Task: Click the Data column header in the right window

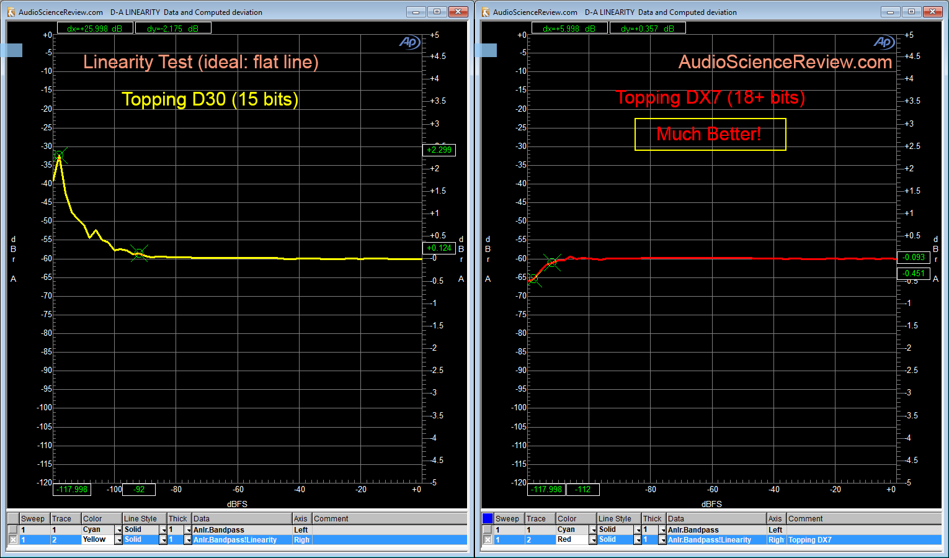Action: point(716,519)
